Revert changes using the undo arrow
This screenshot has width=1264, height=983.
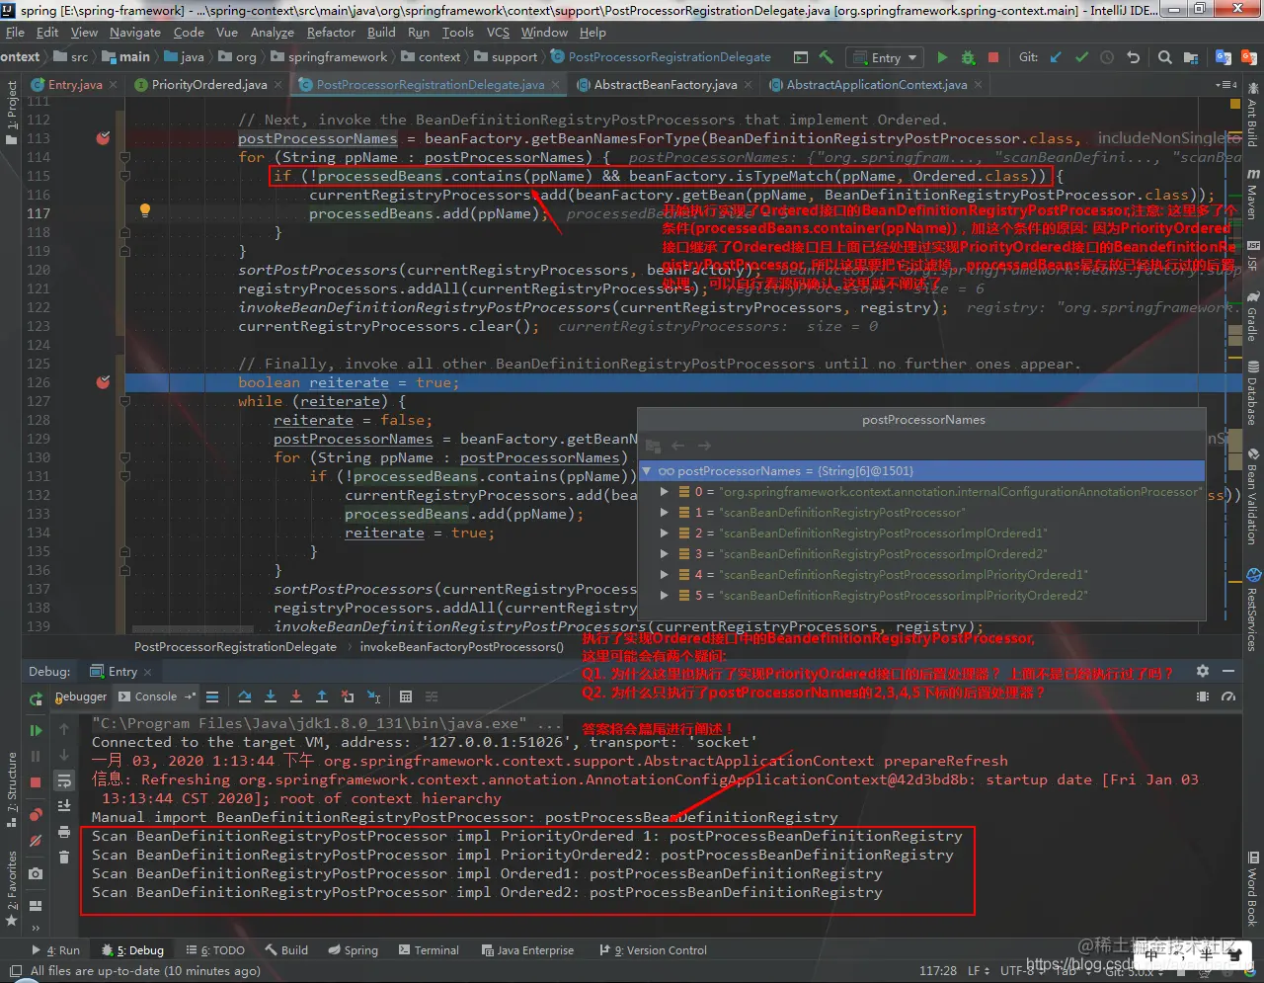pos(1134,57)
